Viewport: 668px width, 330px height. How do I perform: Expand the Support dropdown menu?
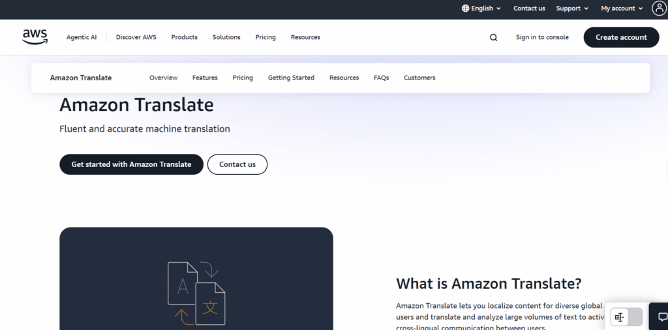pos(571,8)
